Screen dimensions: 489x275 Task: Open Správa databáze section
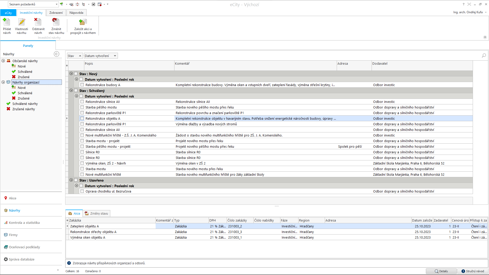31,259
